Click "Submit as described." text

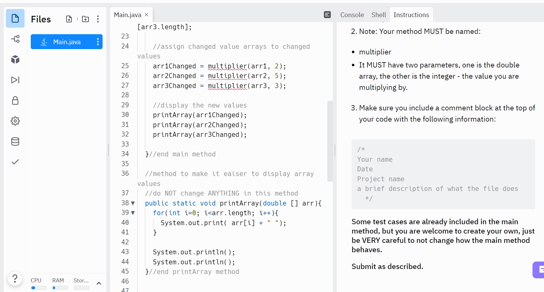point(387,267)
